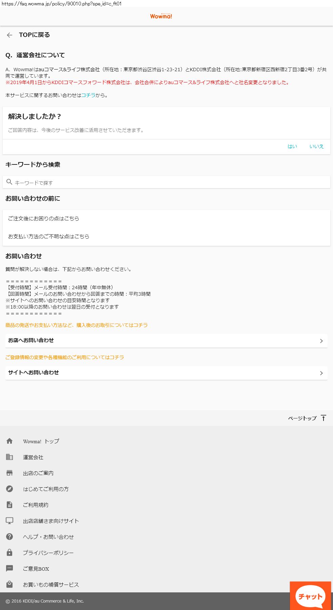
Task: Click the back arrow next to TOPに戻る
Action: [9, 35]
